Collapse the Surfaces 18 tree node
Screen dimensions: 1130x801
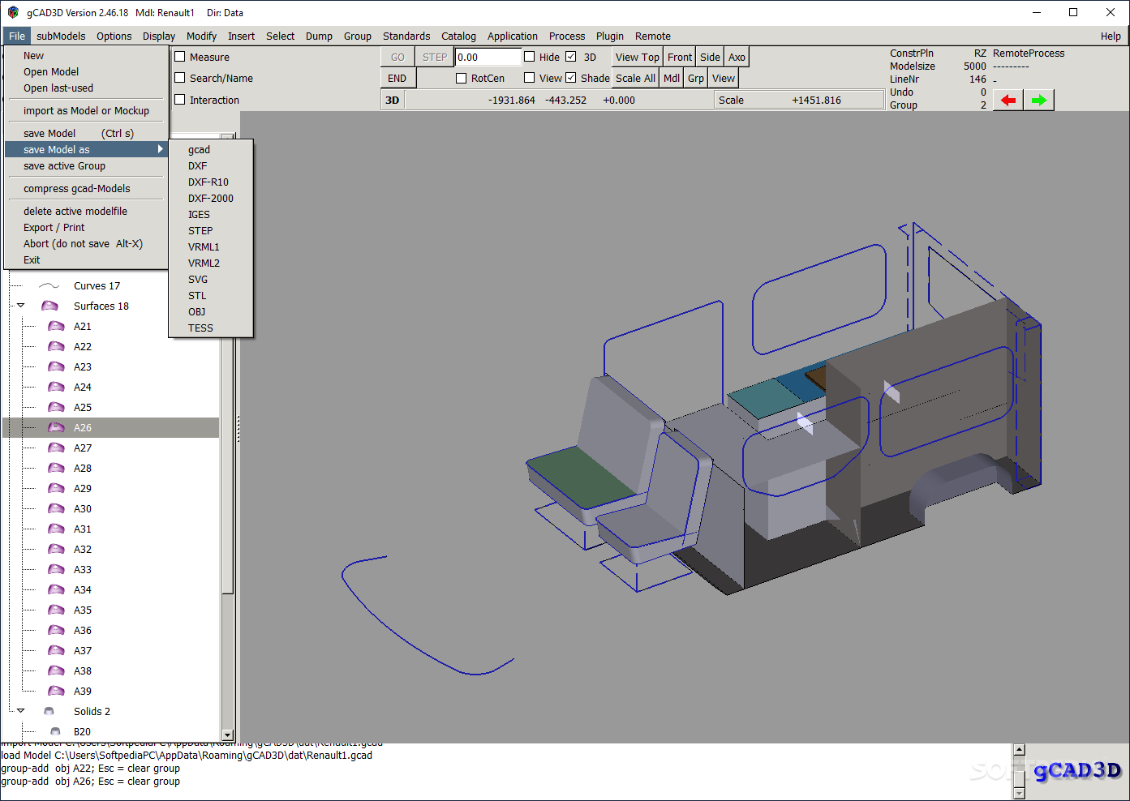tap(21, 306)
